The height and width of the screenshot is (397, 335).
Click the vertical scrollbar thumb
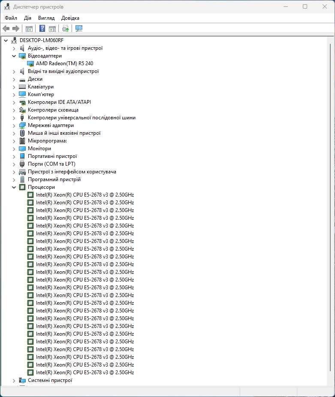point(330,208)
